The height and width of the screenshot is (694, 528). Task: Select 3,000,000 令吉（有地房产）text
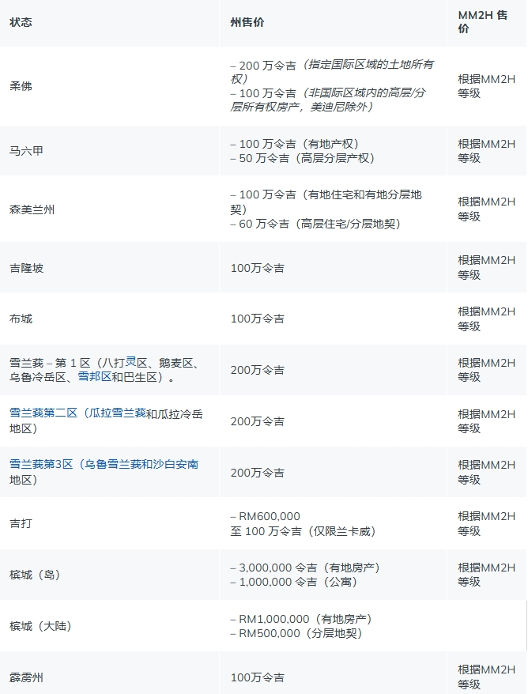pos(305,568)
